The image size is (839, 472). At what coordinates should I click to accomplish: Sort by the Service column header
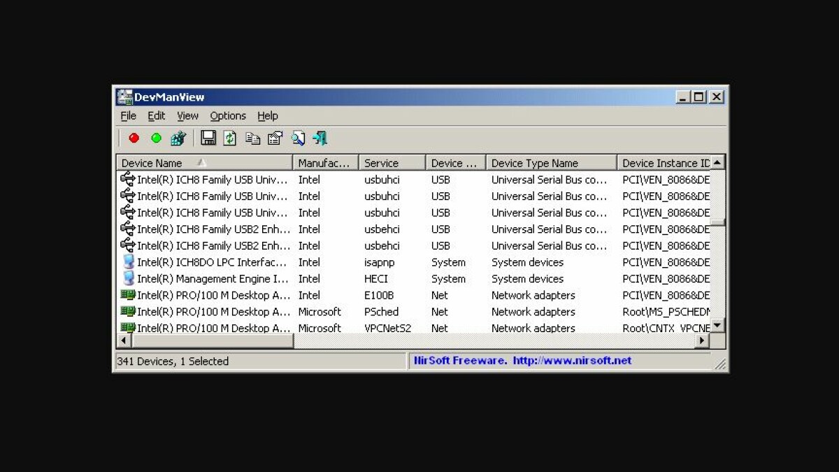392,163
